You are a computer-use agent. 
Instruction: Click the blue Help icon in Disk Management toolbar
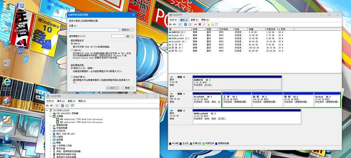(185, 24)
